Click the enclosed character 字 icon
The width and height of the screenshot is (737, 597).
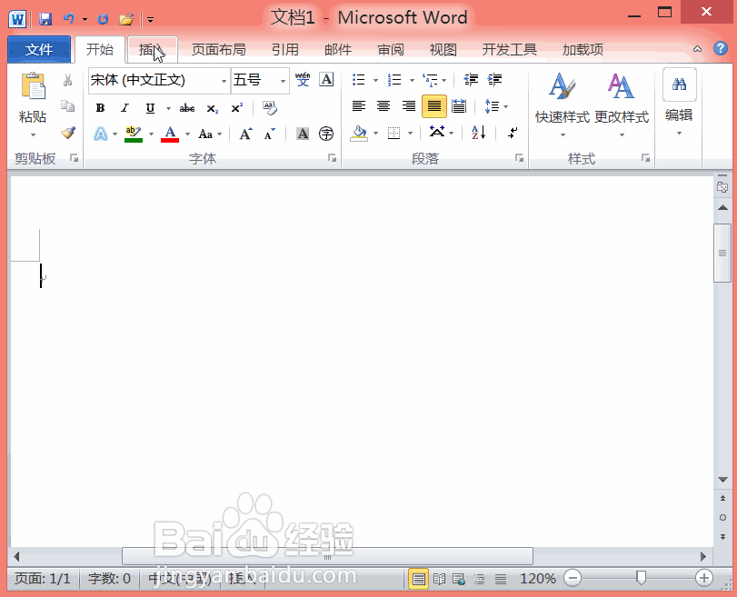pyautogui.click(x=326, y=134)
